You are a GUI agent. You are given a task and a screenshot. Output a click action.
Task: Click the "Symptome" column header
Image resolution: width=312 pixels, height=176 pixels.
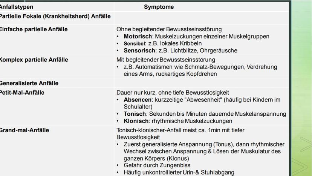pyautogui.click(x=158, y=7)
